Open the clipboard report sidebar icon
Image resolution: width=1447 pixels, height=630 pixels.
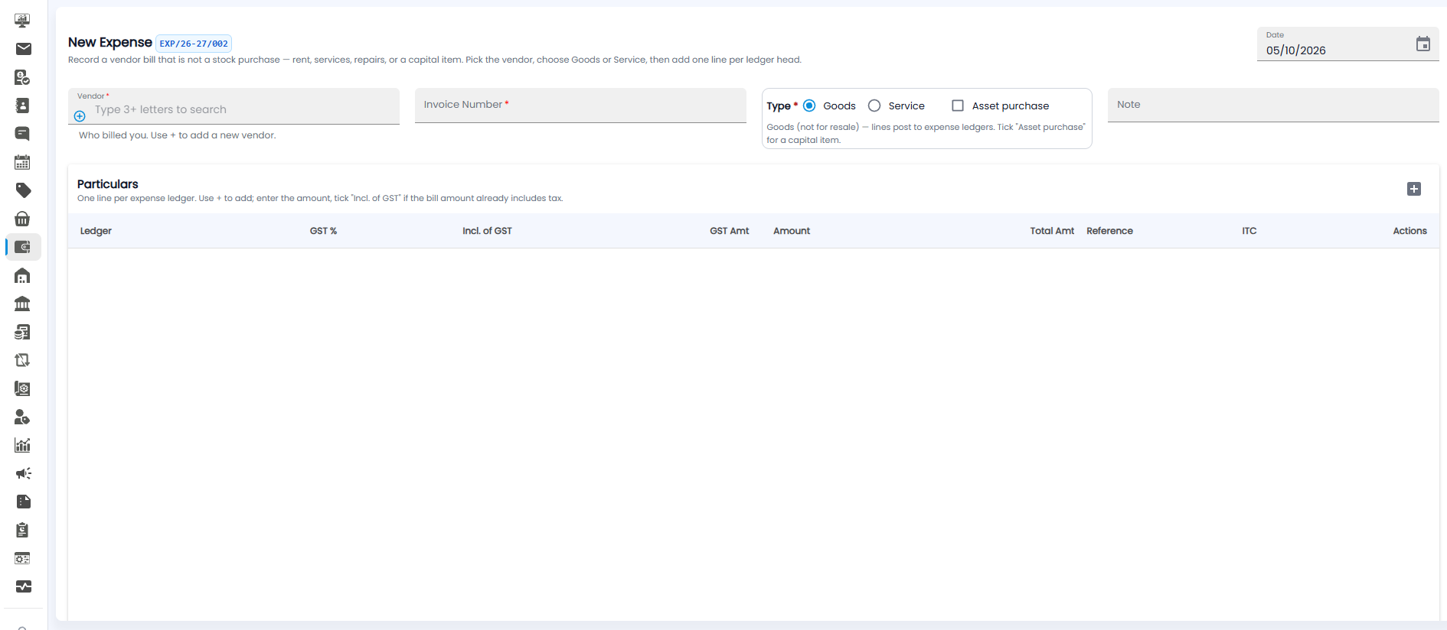point(23,530)
